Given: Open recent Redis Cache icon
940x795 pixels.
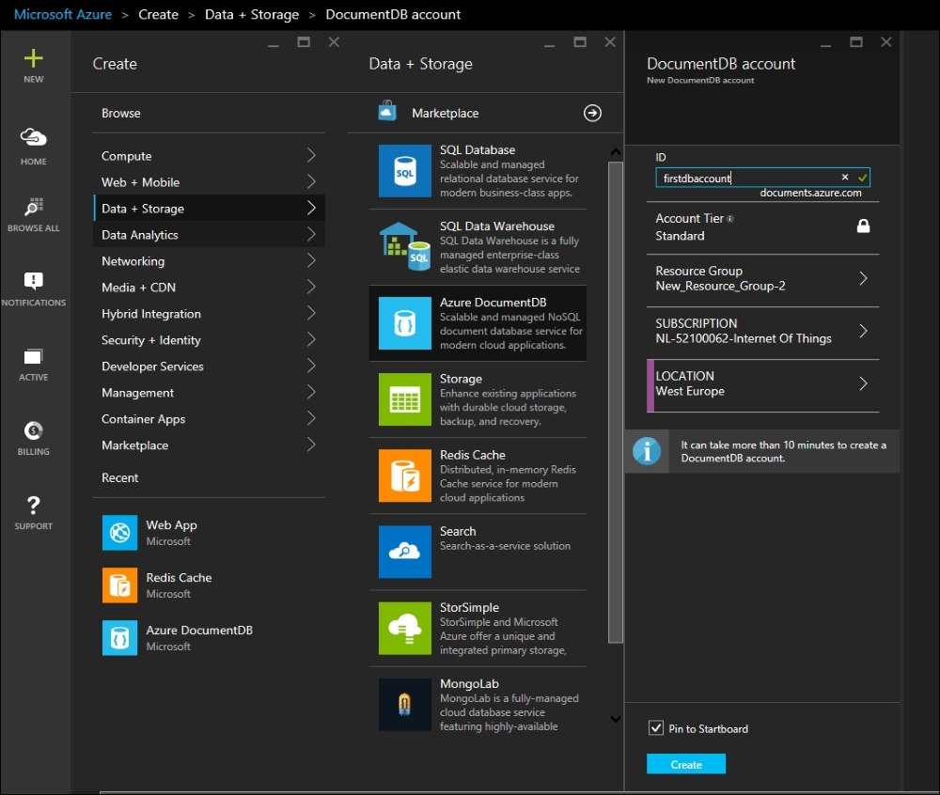Looking at the screenshot, I should (x=120, y=585).
